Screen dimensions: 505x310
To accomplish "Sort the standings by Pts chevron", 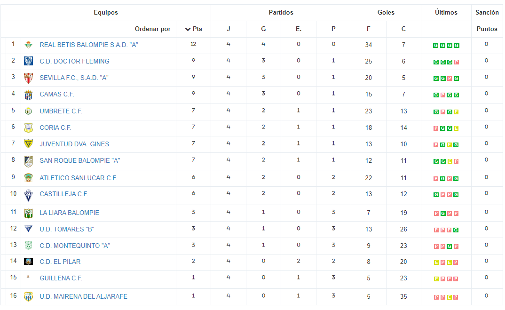I will tap(188, 29).
